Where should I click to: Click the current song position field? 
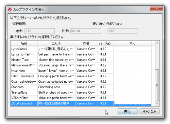123,31
